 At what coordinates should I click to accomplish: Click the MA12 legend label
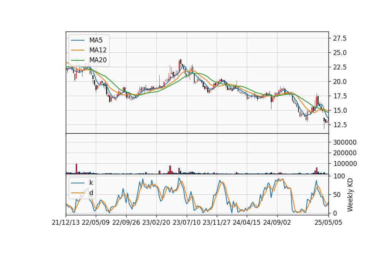coord(98,50)
